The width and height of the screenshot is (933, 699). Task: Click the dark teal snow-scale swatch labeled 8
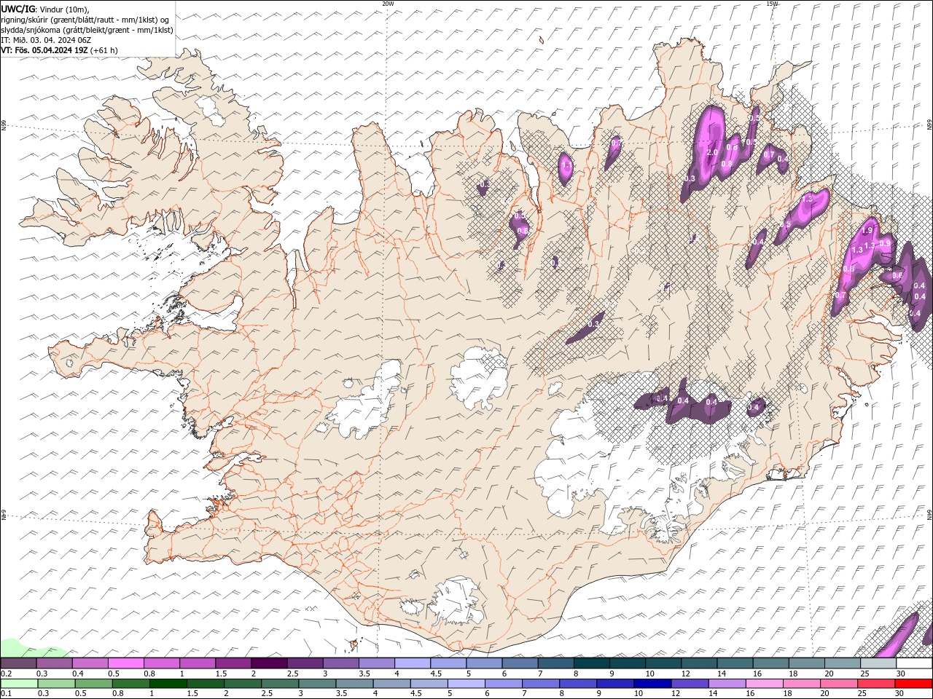[x=591, y=663]
